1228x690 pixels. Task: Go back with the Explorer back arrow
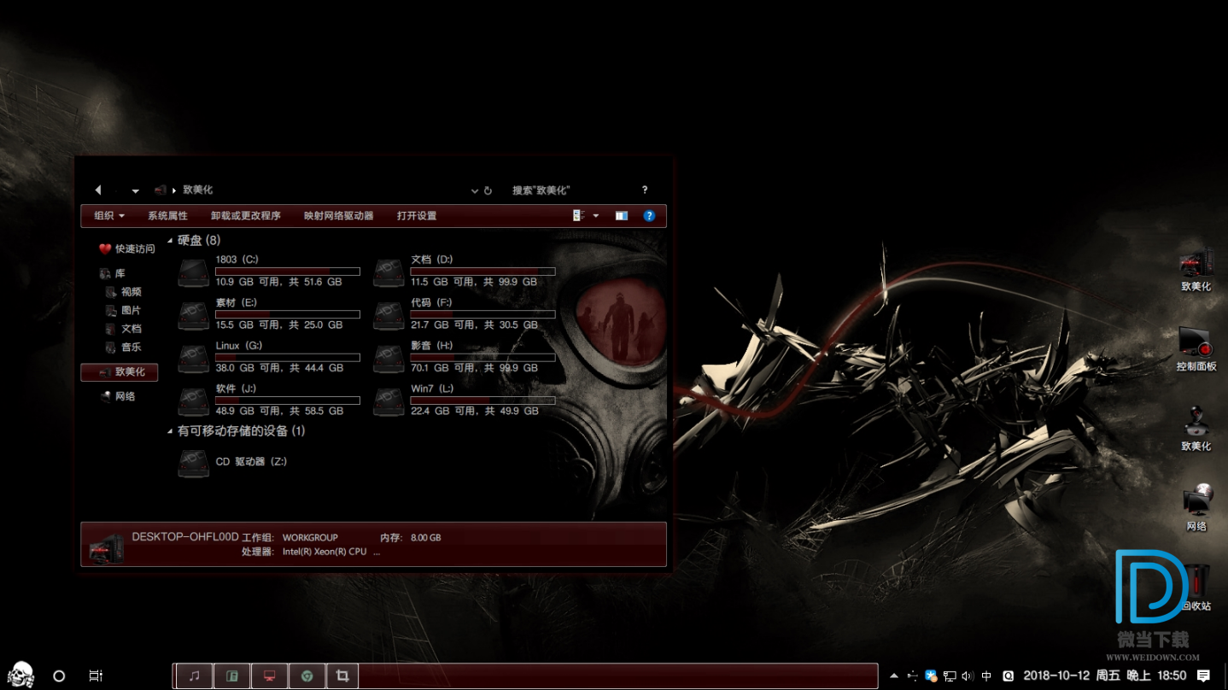click(x=98, y=190)
